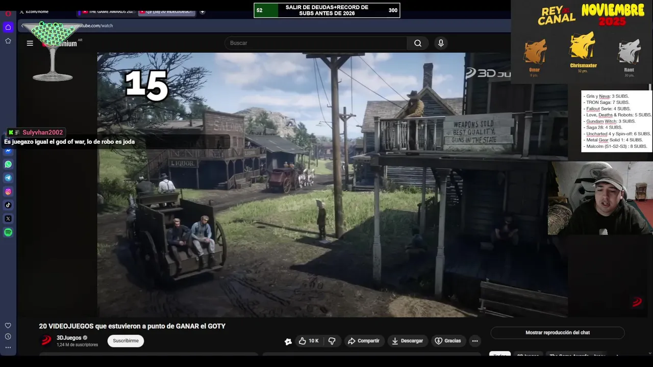This screenshot has height=367, width=653.
Task: Click 'Metal Gear Solid 1: 4 SUBS.' line
Action: coord(613,140)
